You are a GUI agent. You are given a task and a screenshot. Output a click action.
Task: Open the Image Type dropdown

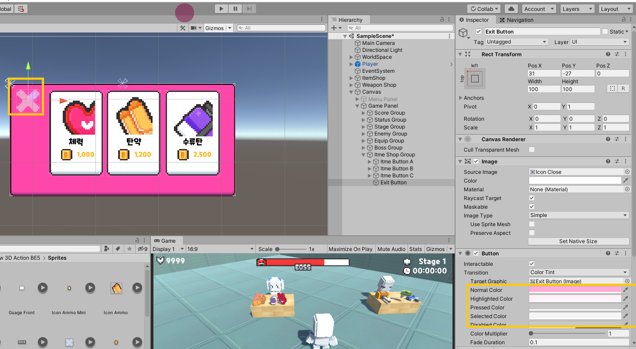coord(578,215)
